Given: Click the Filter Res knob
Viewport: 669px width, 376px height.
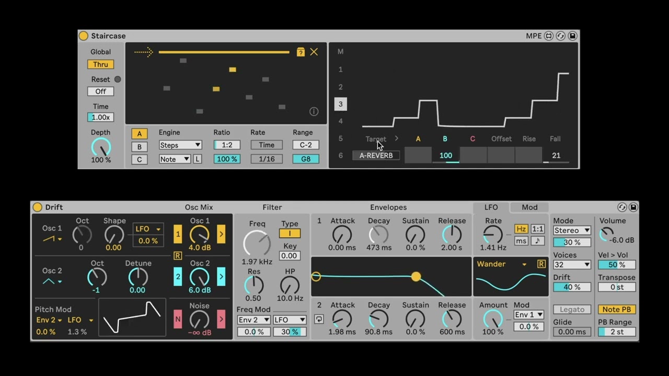Looking at the screenshot, I should tap(253, 285).
